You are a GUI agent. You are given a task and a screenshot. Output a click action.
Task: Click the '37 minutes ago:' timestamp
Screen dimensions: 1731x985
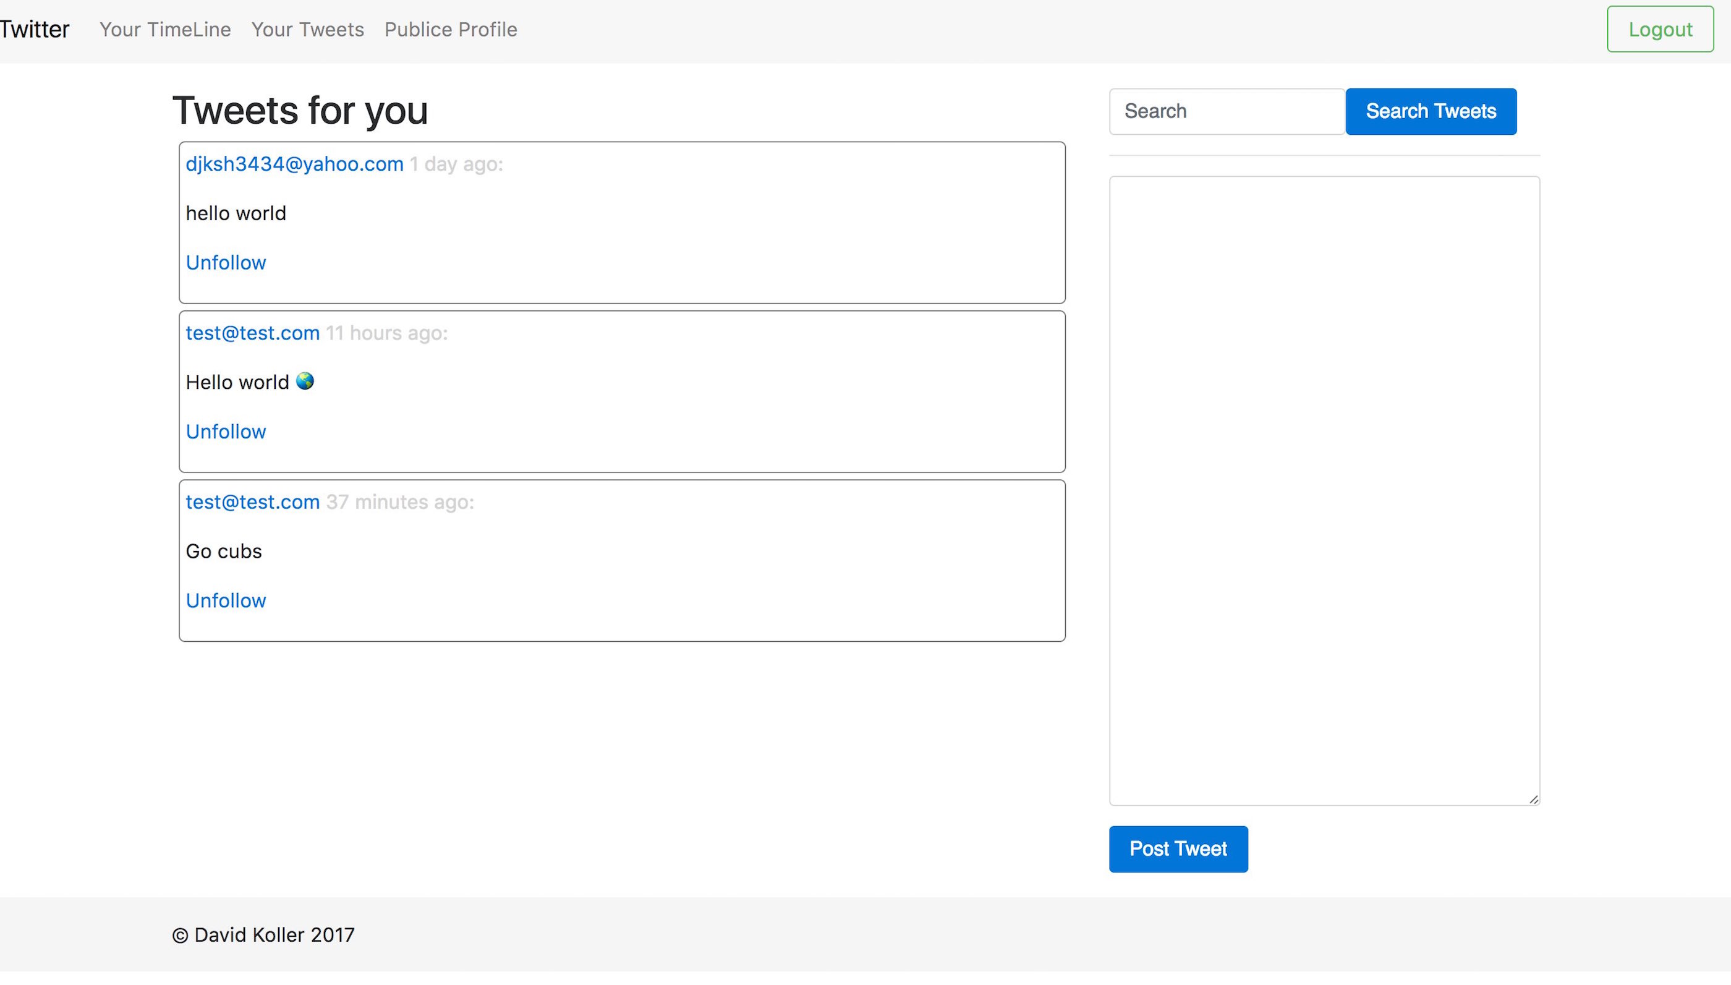point(401,502)
